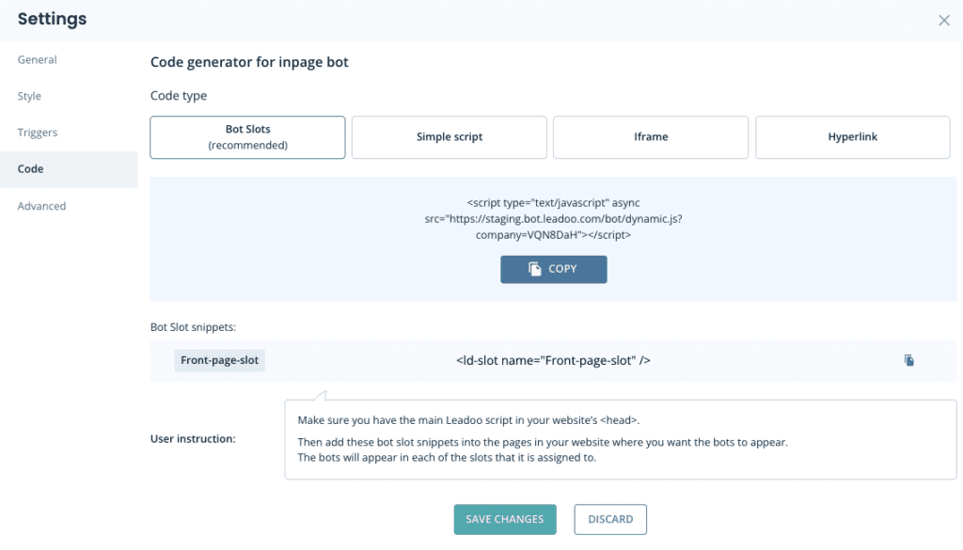The width and height of the screenshot is (963, 550).
Task: Choose the Bot Slots (recommended) code type
Action: (x=247, y=137)
